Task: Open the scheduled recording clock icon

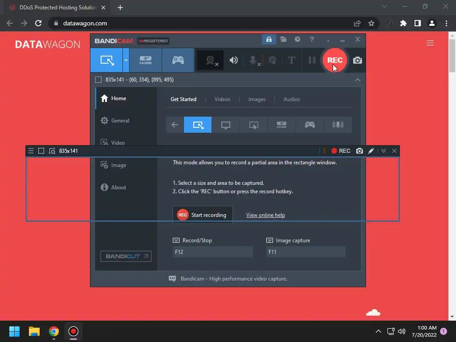Action: click(297, 39)
